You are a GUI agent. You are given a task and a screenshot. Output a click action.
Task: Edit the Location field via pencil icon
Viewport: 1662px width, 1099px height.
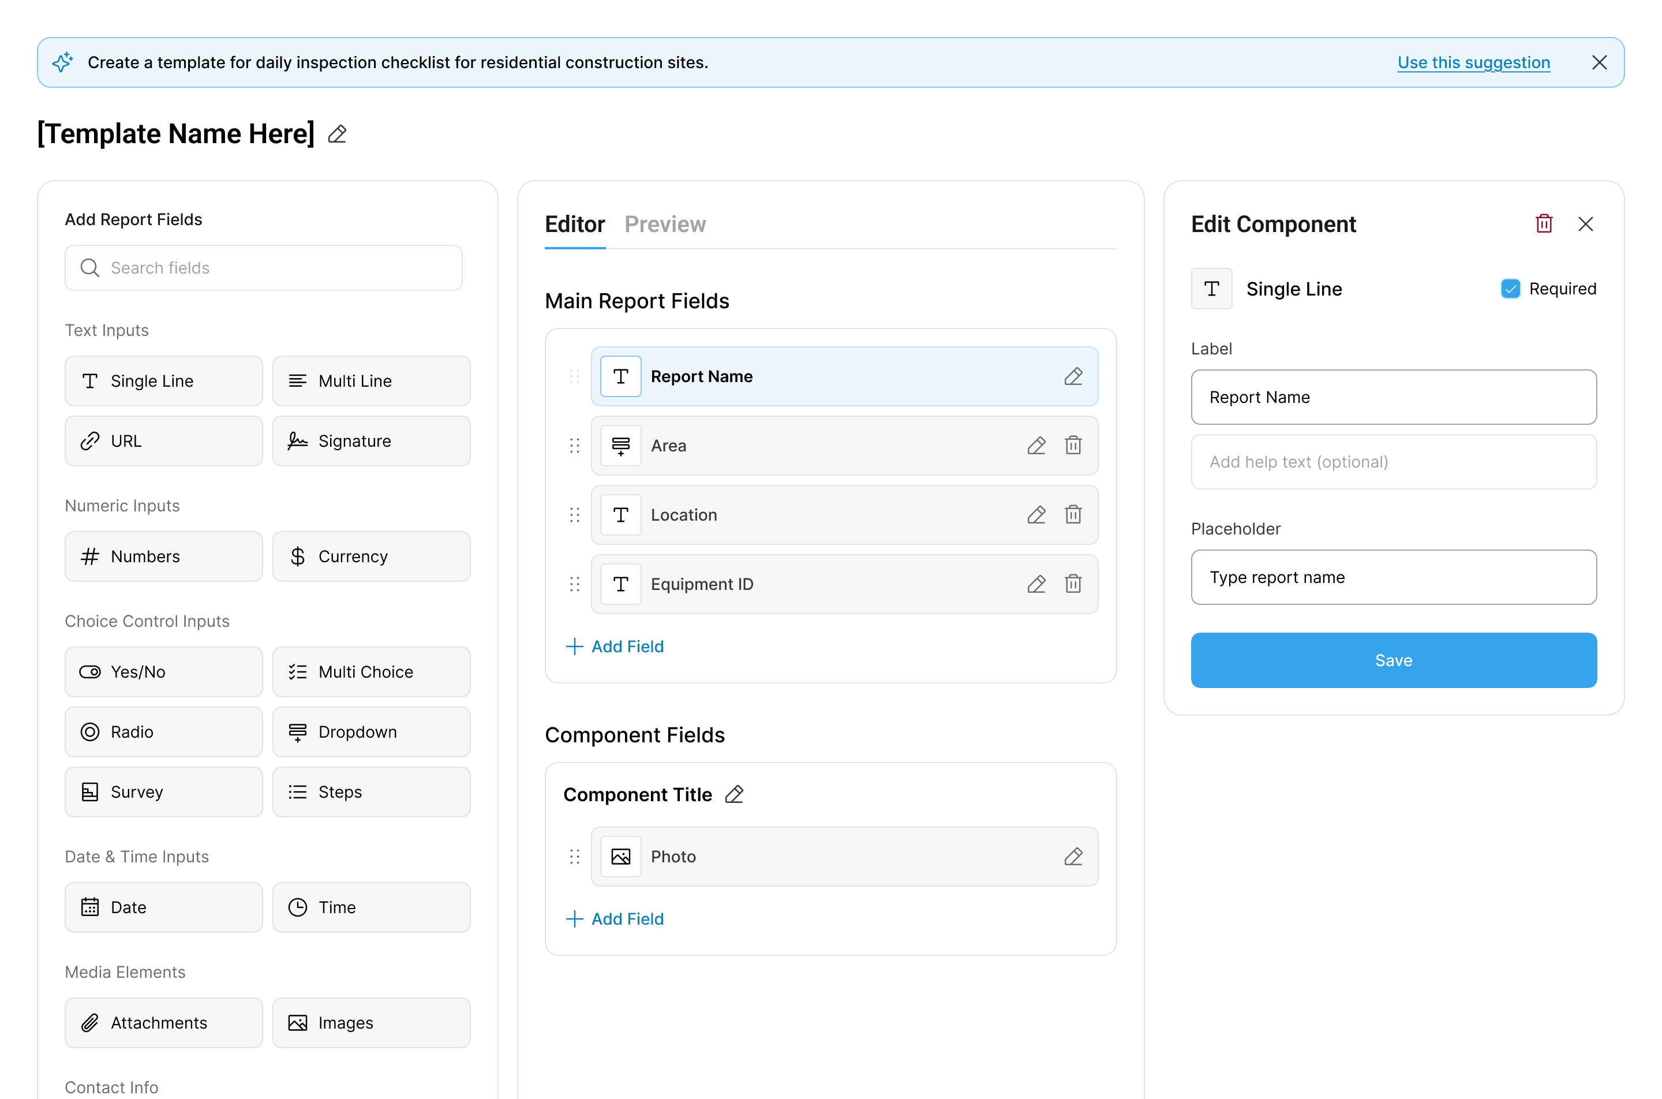click(x=1036, y=515)
